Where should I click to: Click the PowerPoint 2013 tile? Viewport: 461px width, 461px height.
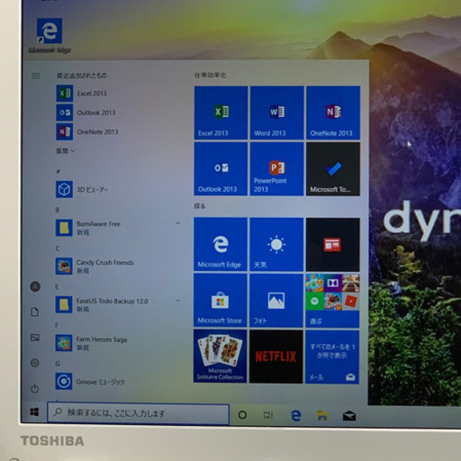pyautogui.click(x=276, y=169)
